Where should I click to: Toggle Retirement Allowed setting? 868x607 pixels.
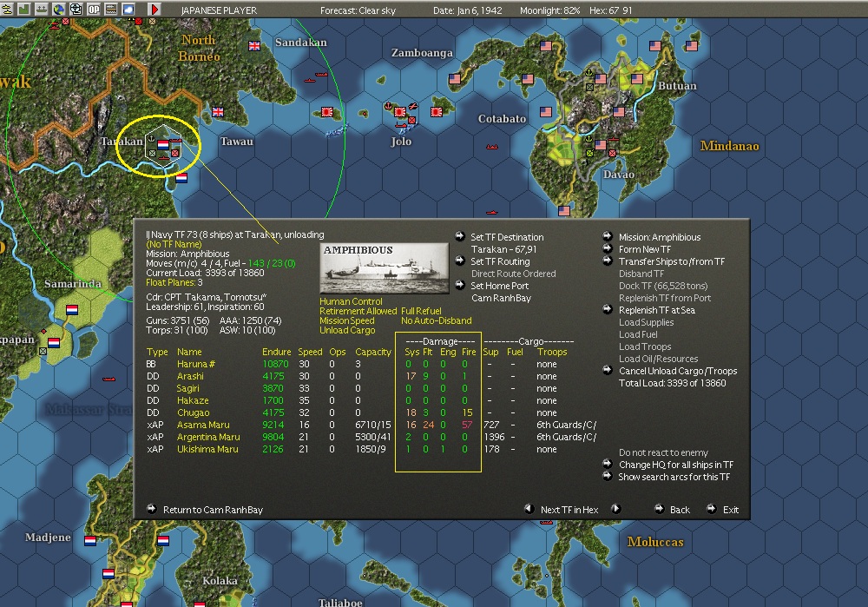(x=358, y=311)
